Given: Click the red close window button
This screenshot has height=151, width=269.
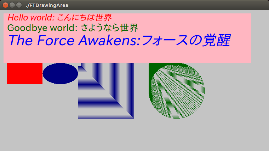Looking at the screenshot, I should (x=6, y=5).
